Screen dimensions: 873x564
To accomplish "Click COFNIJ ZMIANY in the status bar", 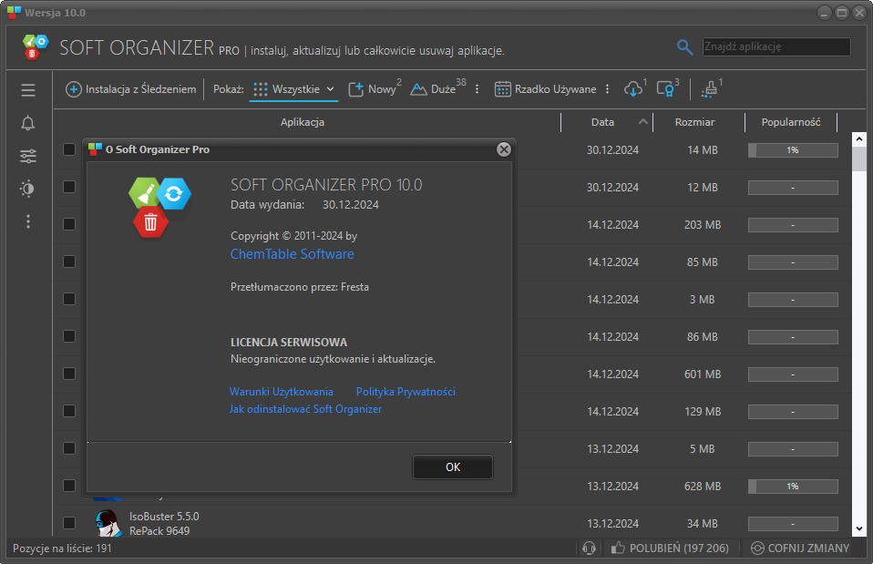I will [x=800, y=549].
